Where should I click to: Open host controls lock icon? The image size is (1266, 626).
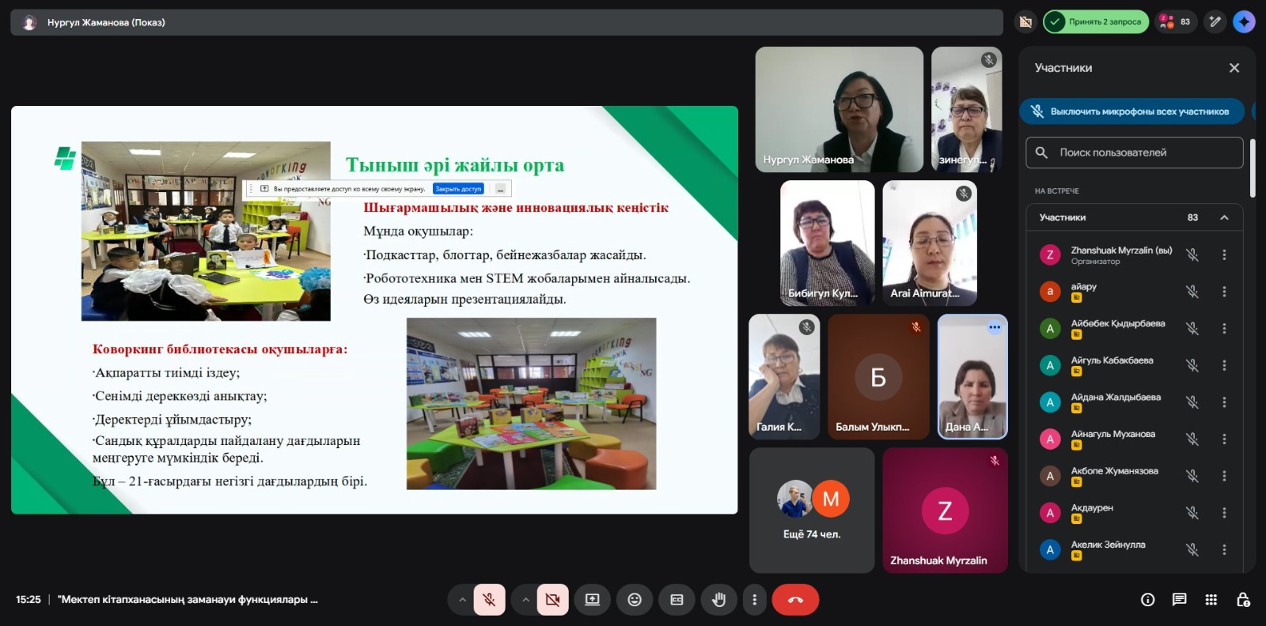[x=1242, y=600]
